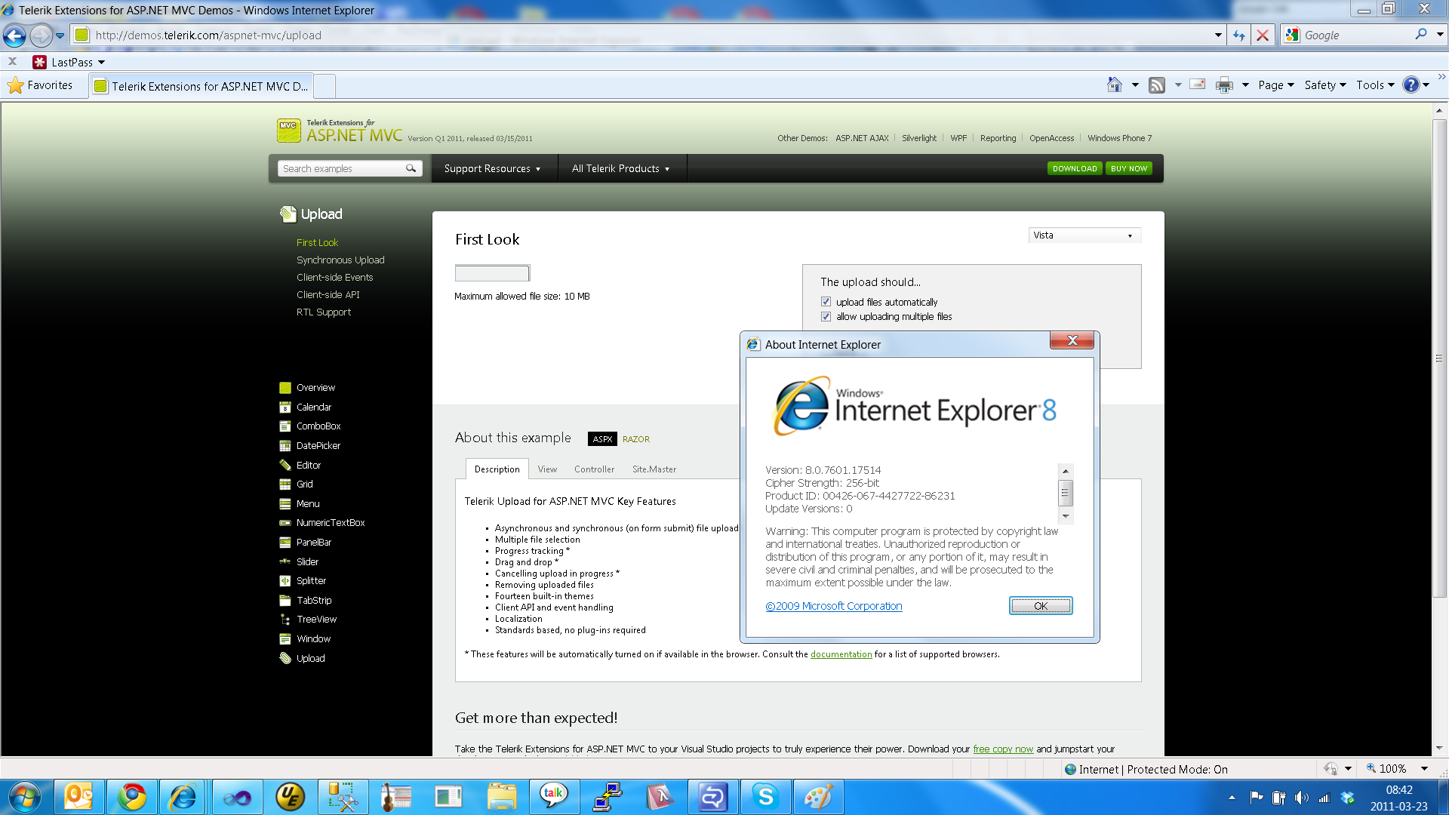Screen dimensions: 1449x815
Task: Open the Safety menu
Action: pos(1324,85)
